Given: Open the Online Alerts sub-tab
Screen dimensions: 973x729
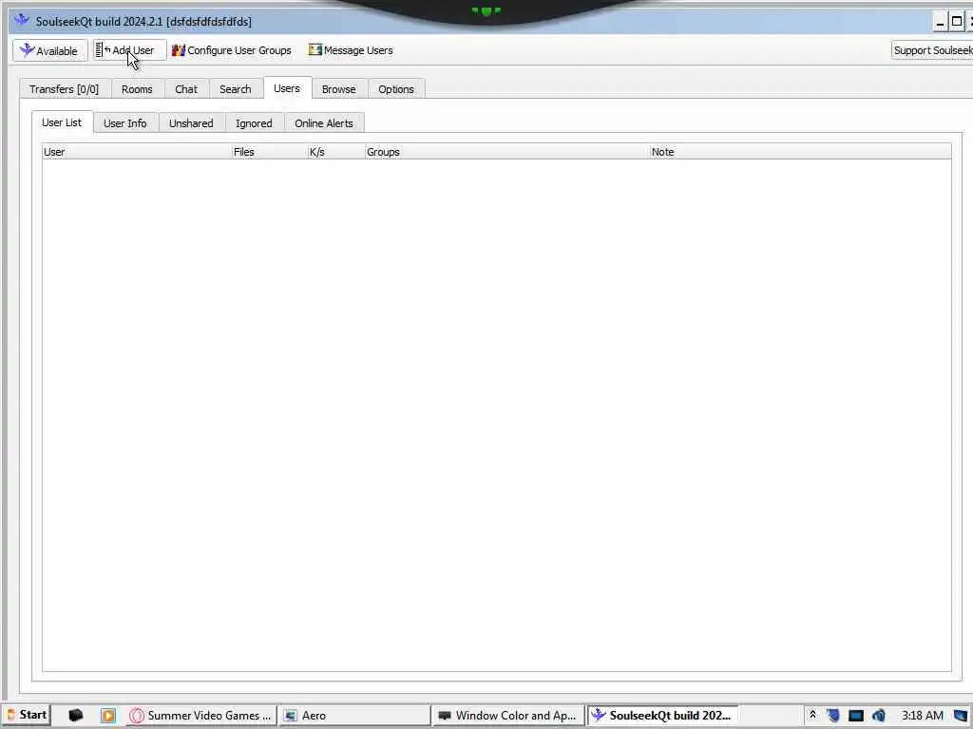Looking at the screenshot, I should (x=324, y=123).
